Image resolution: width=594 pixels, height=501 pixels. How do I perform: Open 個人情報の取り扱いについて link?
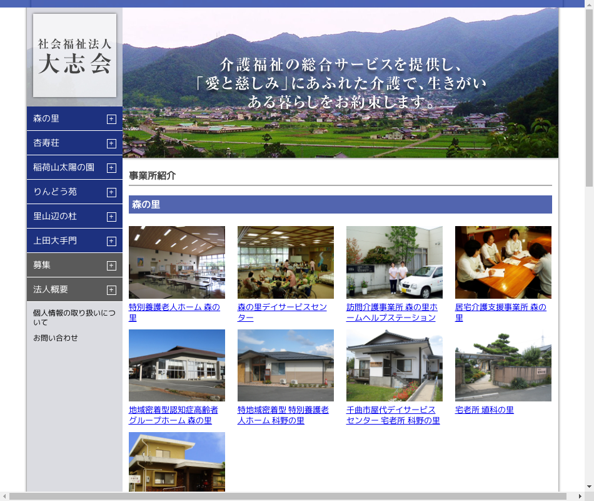tap(74, 317)
